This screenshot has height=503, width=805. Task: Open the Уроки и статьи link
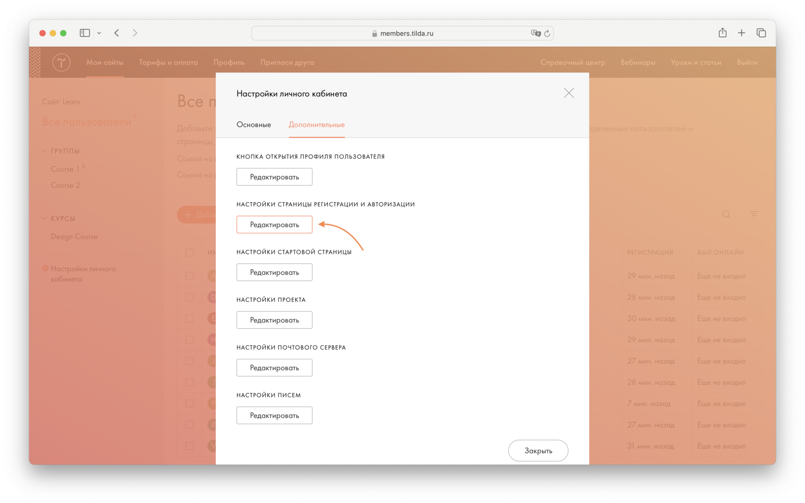pos(696,62)
